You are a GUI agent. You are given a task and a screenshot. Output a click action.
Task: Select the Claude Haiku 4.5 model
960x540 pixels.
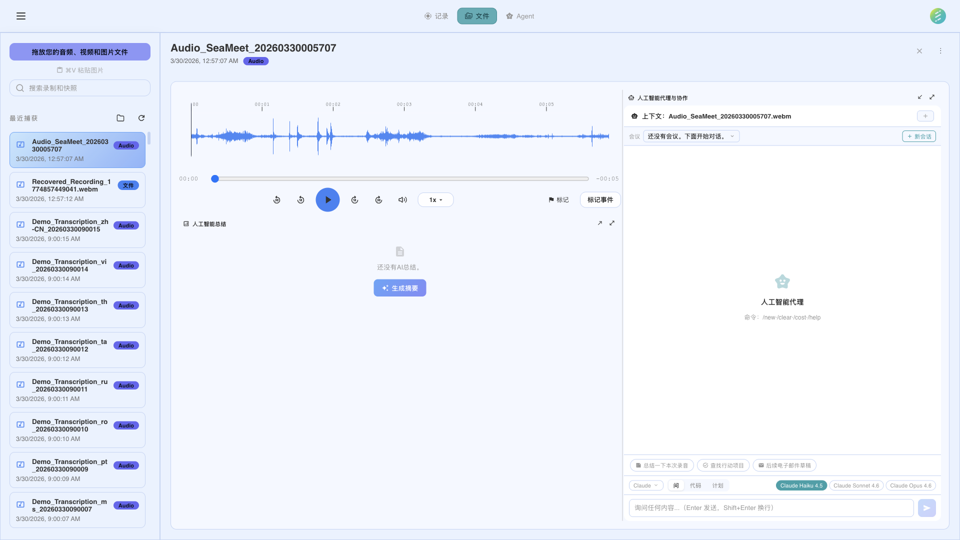(801, 485)
